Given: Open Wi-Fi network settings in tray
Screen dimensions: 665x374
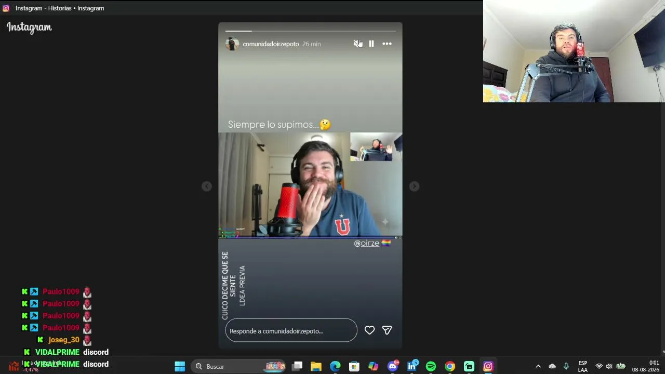Looking at the screenshot, I should (599, 367).
